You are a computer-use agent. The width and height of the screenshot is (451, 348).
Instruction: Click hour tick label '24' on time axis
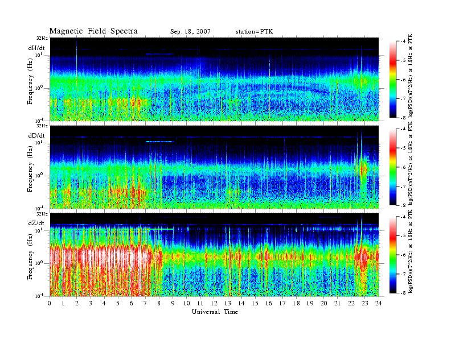point(379,303)
